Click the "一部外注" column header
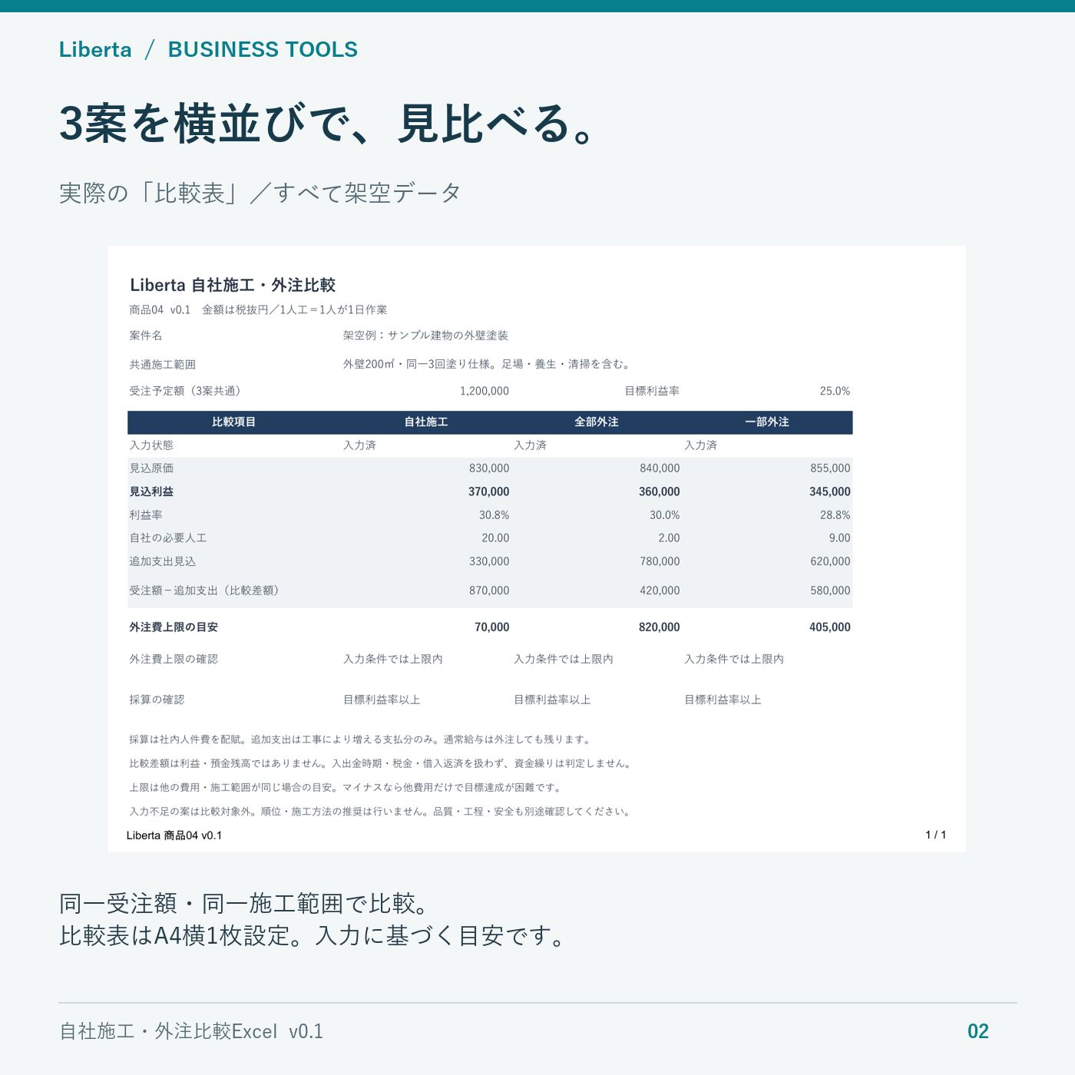 pos(767,422)
